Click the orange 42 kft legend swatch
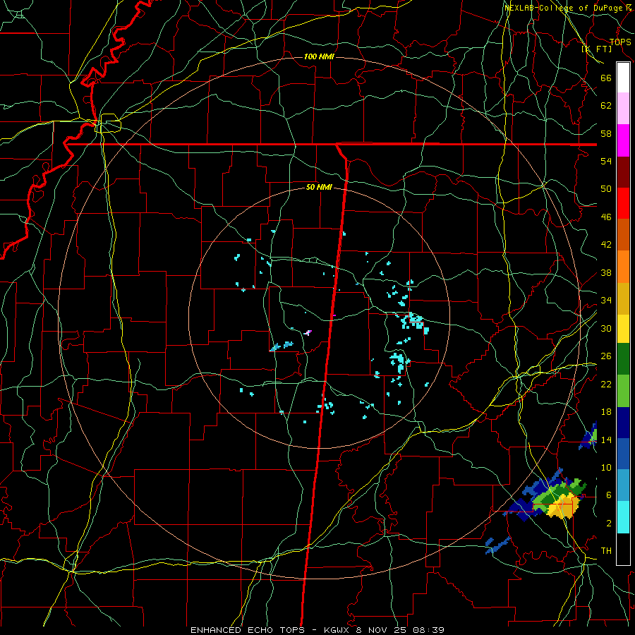Viewport: 635px width, 635px height. pyautogui.click(x=623, y=267)
